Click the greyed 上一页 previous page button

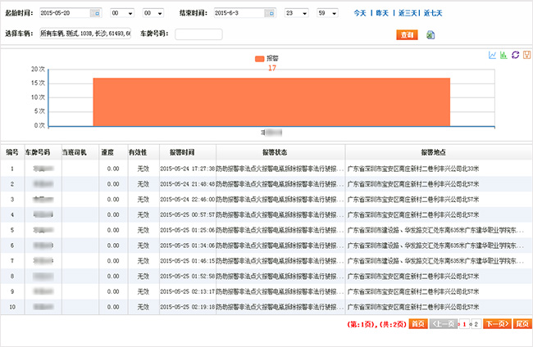(x=444, y=324)
